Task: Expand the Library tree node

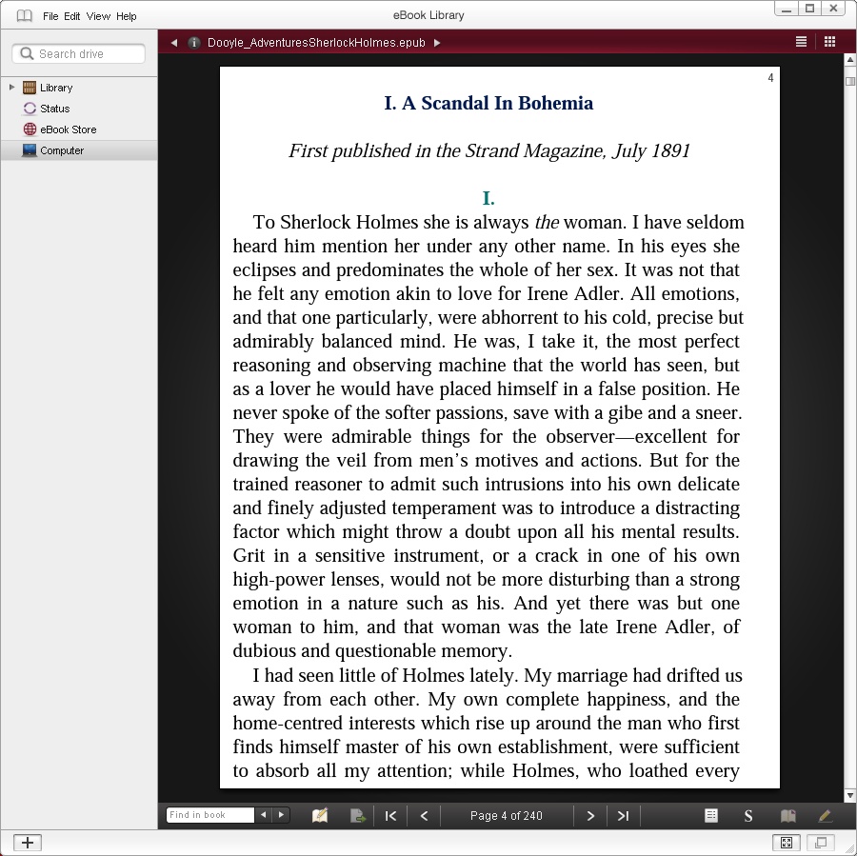Action: pos(11,87)
